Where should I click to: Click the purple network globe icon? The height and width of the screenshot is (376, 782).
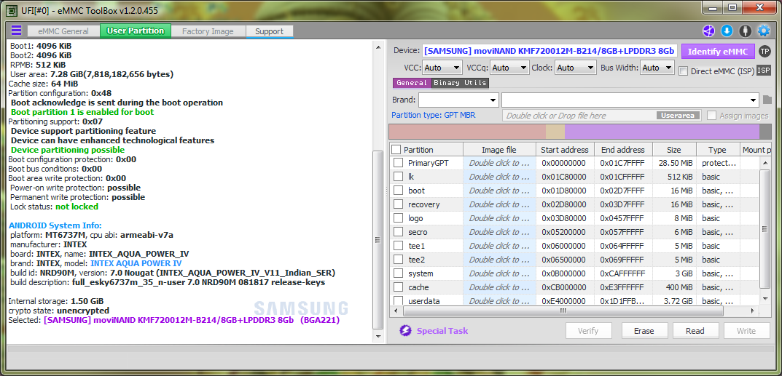coord(708,31)
